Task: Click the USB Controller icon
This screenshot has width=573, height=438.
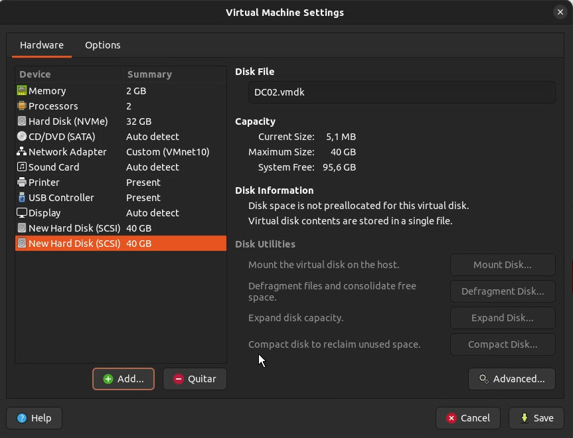Action: [x=22, y=198]
